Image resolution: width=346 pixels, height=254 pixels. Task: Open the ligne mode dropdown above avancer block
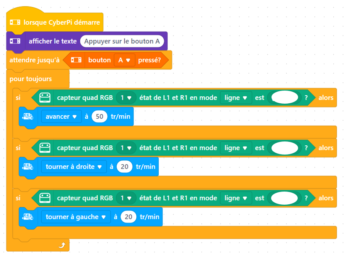236,98
